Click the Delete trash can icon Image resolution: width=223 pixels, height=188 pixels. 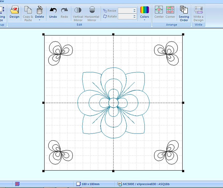click(x=40, y=10)
